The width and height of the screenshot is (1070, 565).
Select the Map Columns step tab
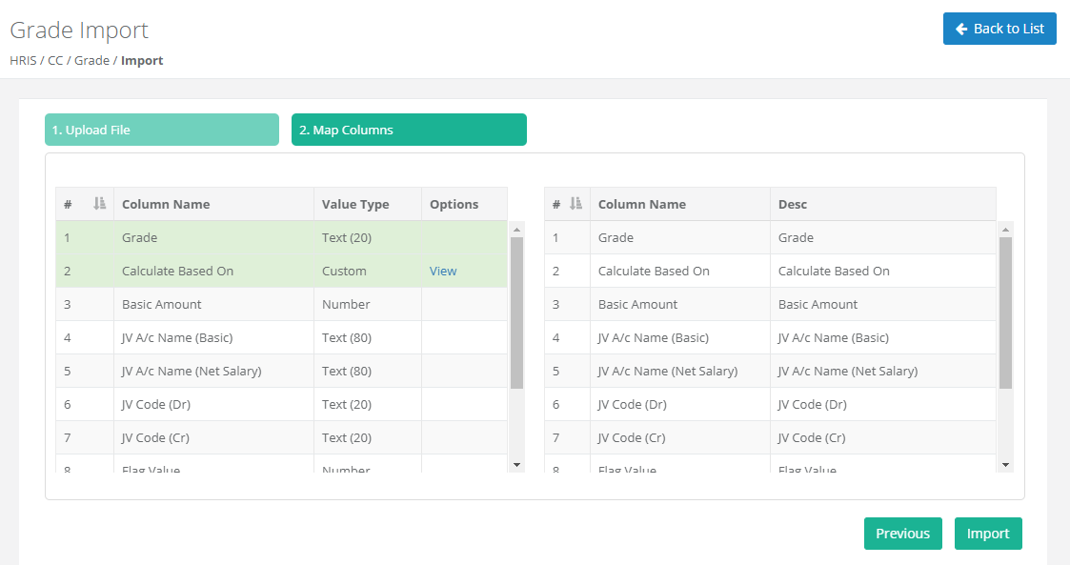pos(409,130)
